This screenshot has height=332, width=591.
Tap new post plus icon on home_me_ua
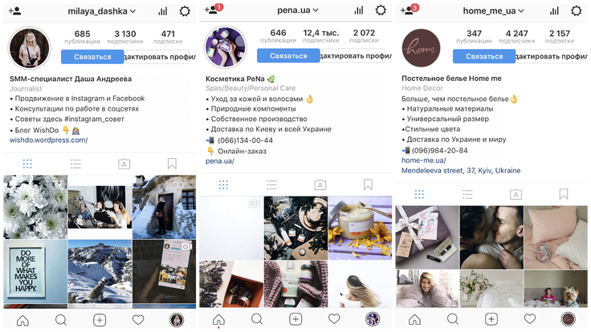click(x=491, y=319)
